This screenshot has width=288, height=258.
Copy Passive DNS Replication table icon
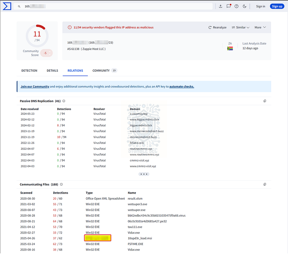click(265, 101)
